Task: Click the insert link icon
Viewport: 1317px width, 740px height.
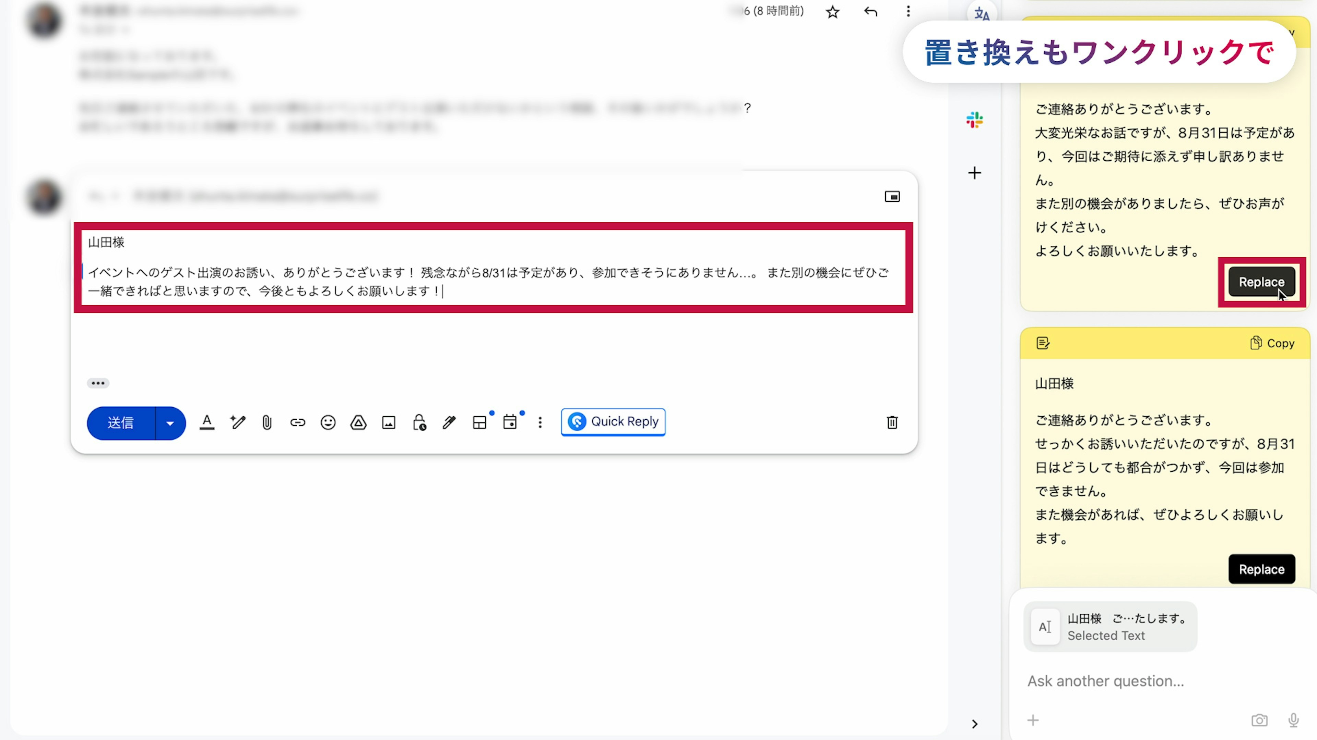Action: pyautogui.click(x=298, y=422)
